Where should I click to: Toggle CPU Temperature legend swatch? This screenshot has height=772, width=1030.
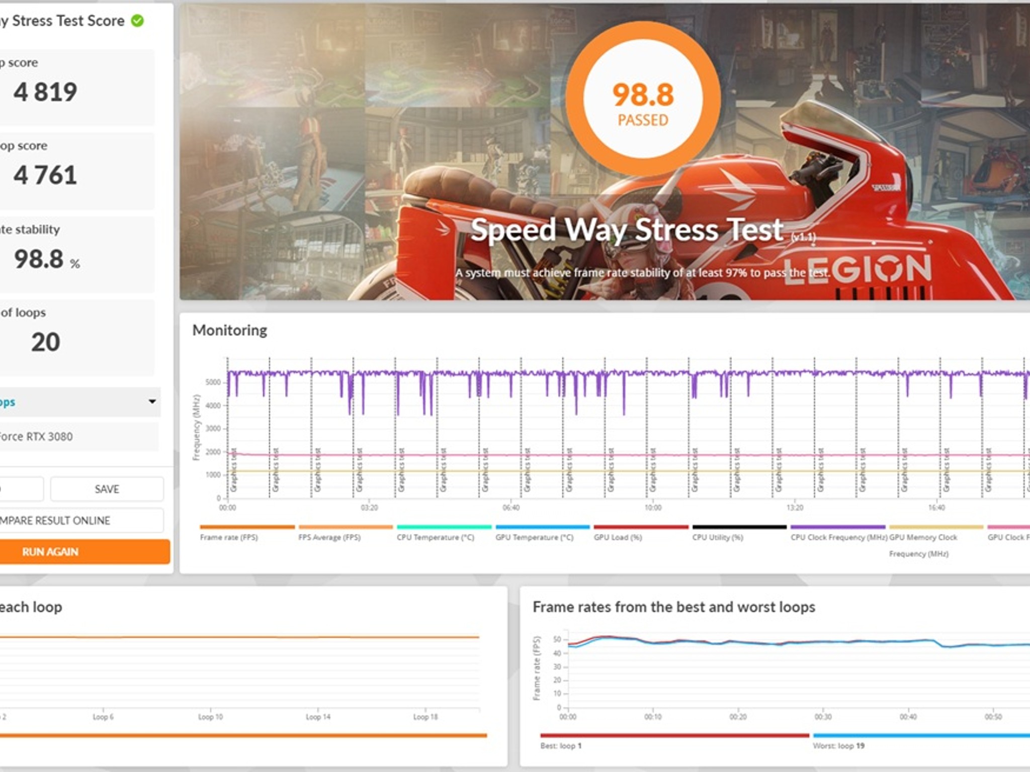[x=444, y=527]
